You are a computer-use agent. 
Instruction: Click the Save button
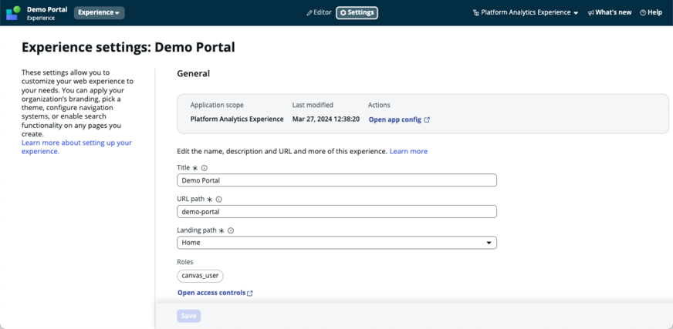click(x=188, y=316)
